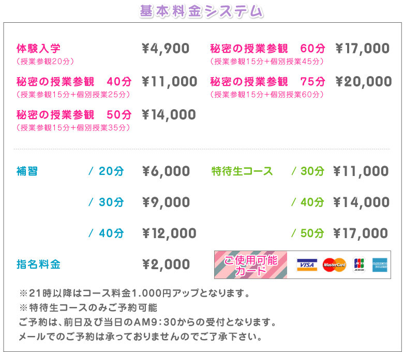The image size is (404, 352).
Task: Click the 指名料金 label
Action: tap(39, 265)
